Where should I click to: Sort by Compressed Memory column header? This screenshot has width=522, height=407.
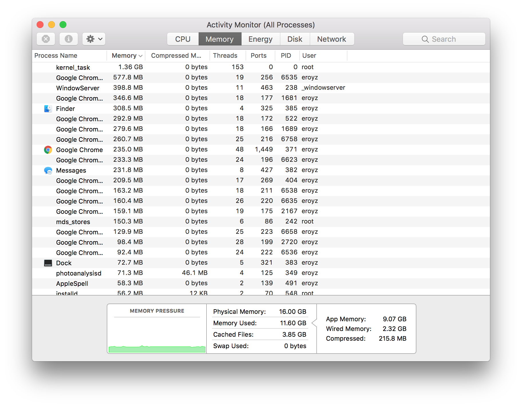[x=177, y=55]
